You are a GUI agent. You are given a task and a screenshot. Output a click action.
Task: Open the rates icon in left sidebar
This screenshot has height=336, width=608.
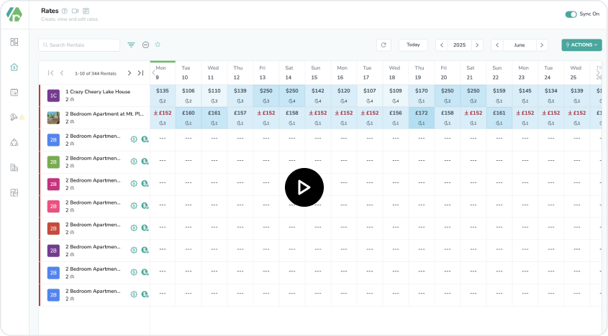tap(14, 67)
